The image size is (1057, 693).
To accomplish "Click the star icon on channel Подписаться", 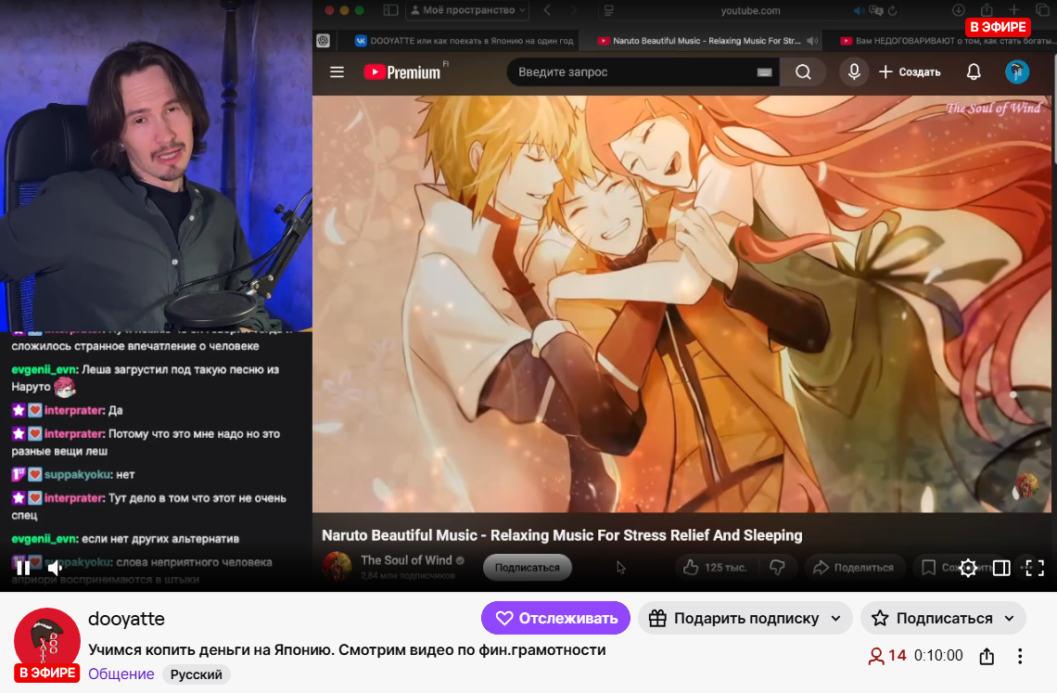I will [x=880, y=618].
